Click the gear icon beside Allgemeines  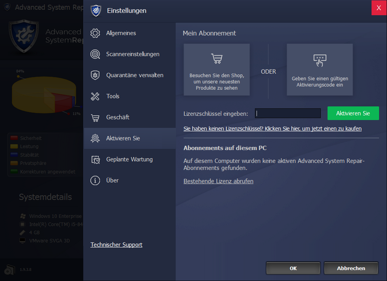95,33
